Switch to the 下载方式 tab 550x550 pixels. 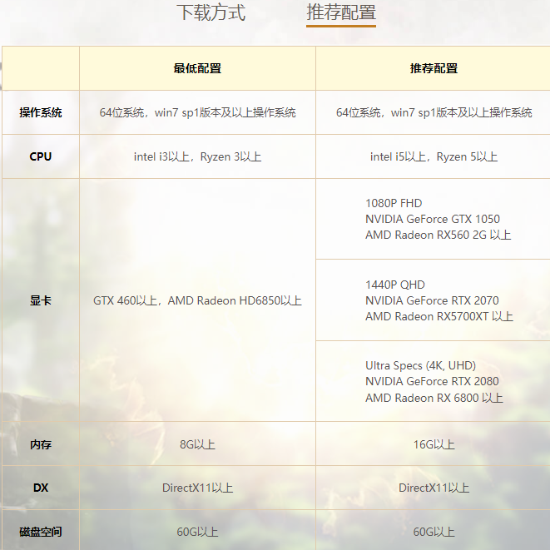tap(211, 12)
